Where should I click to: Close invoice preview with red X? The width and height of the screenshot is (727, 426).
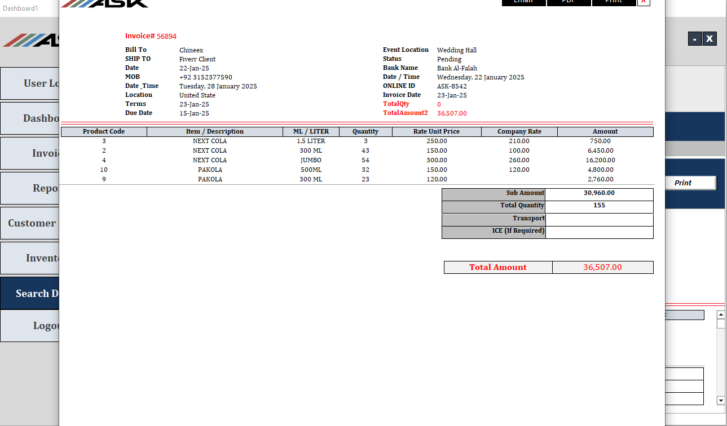point(644,2)
